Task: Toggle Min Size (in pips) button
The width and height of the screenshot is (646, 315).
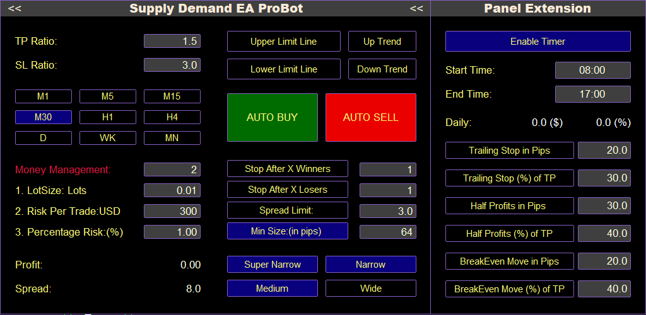Action: click(287, 231)
